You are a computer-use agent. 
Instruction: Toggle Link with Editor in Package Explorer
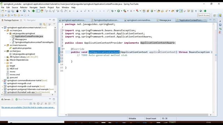[x=45, y=24]
